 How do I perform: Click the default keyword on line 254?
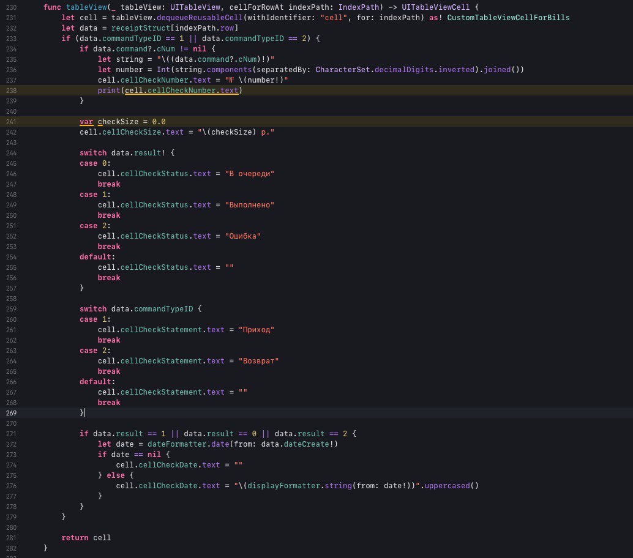tap(96, 257)
